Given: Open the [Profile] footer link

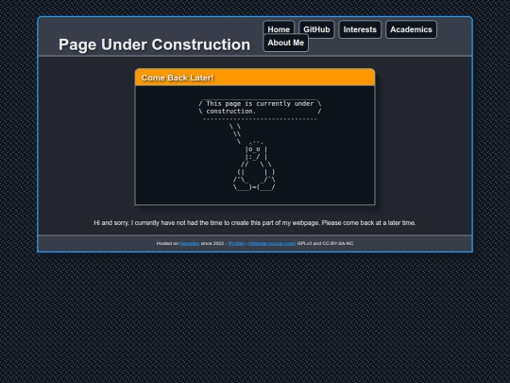Looking at the screenshot, I should (236, 243).
